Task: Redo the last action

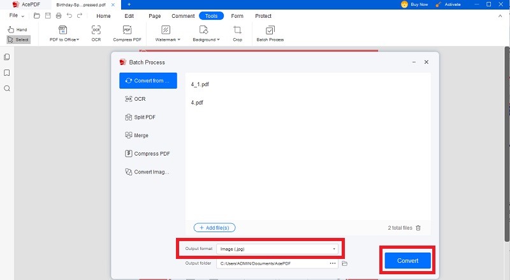Action: 80,16
